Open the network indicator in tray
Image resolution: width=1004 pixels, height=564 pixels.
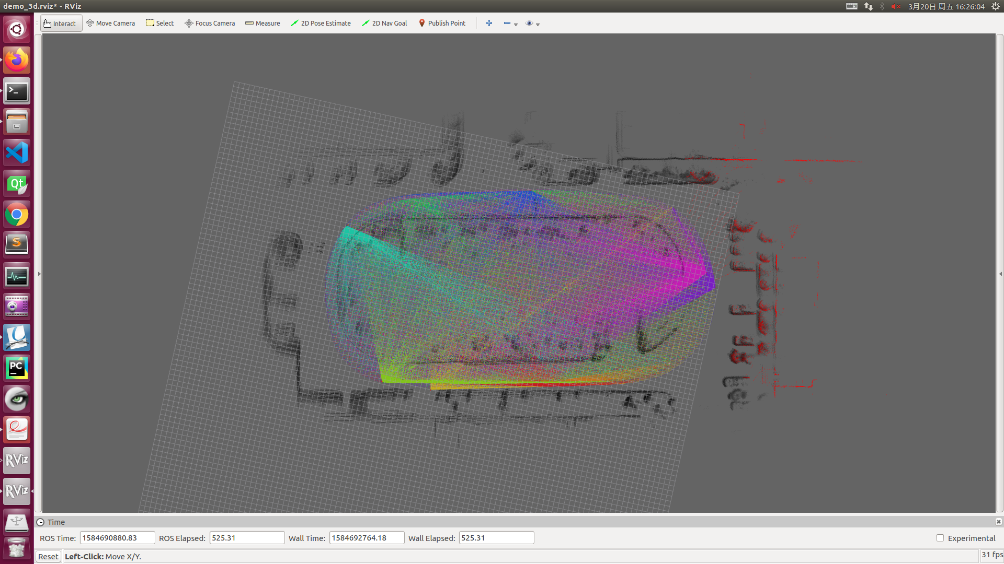click(x=869, y=6)
